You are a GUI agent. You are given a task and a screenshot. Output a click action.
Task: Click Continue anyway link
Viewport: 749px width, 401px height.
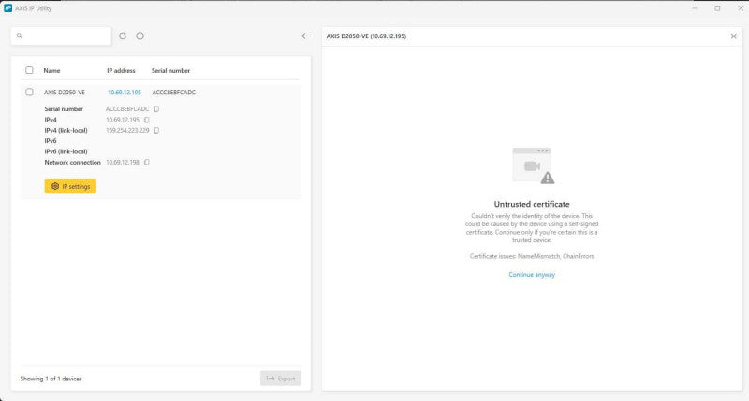click(532, 275)
